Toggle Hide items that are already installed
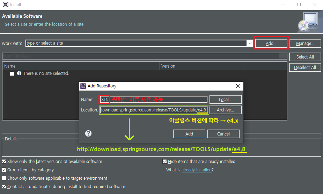This screenshot has height=194, width=323. click(164, 162)
